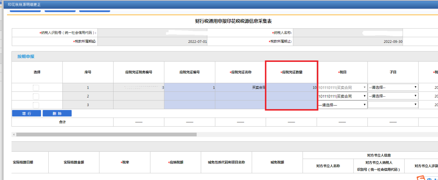Click the 应纳税额 column header
Image resolution: width=438 pixels, height=180 pixels.
tap(176, 163)
